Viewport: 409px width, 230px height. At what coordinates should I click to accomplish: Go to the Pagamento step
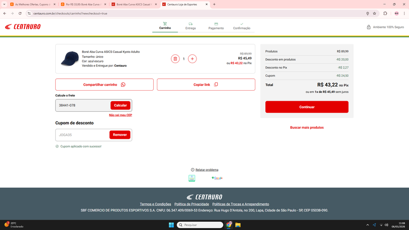pyautogui.click(x=216, y=26)
